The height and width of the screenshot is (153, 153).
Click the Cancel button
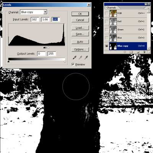80,20
